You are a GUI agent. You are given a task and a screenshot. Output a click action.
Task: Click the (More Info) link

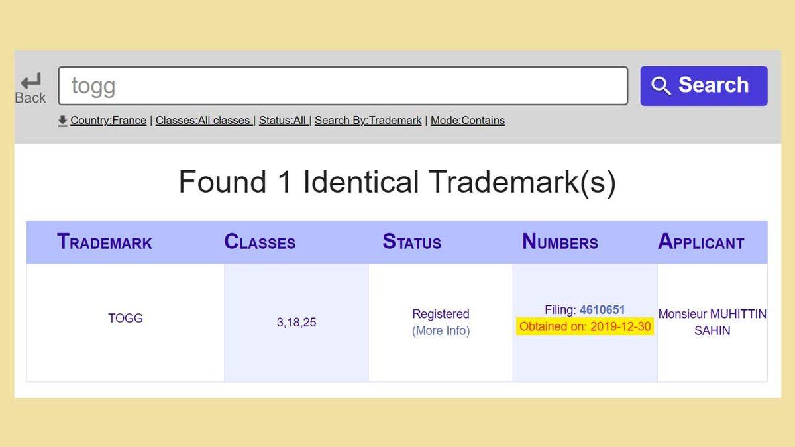441,331
